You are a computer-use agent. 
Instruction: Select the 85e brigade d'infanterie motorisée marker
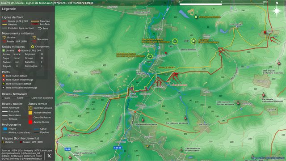tap(263, 95)
